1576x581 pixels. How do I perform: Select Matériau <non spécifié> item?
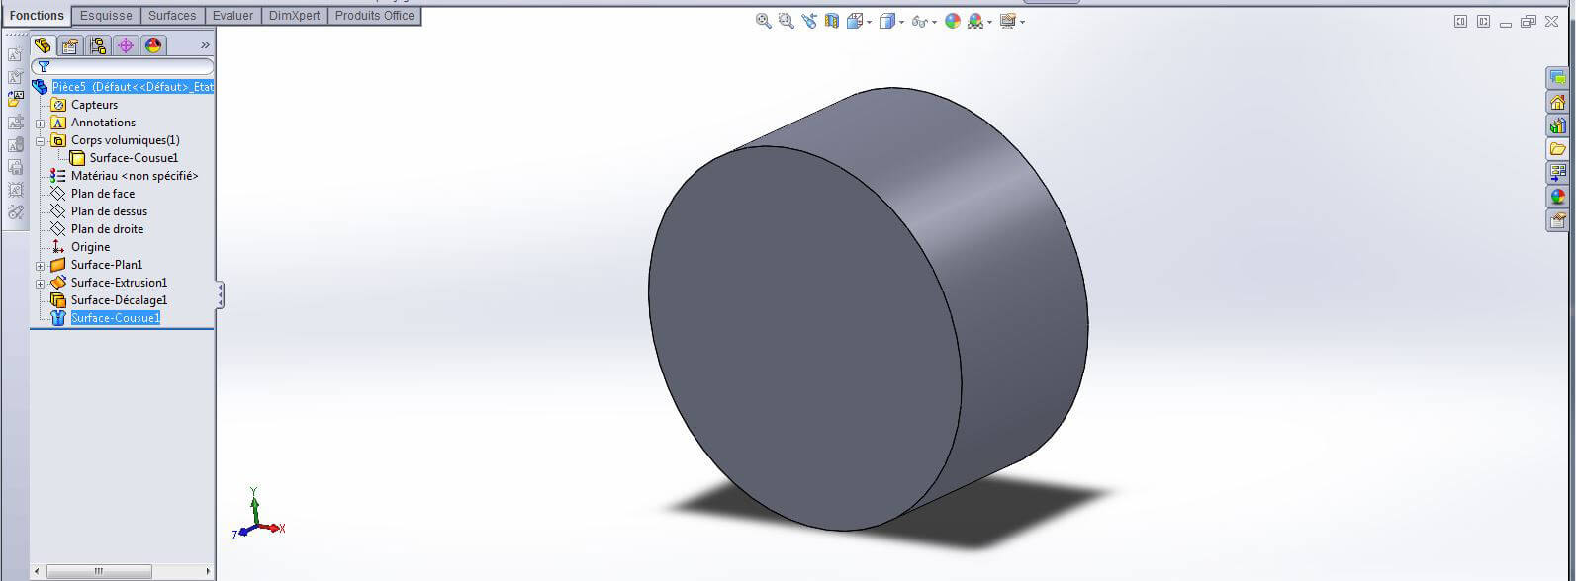pyautogui.click(x=135, y=176)
